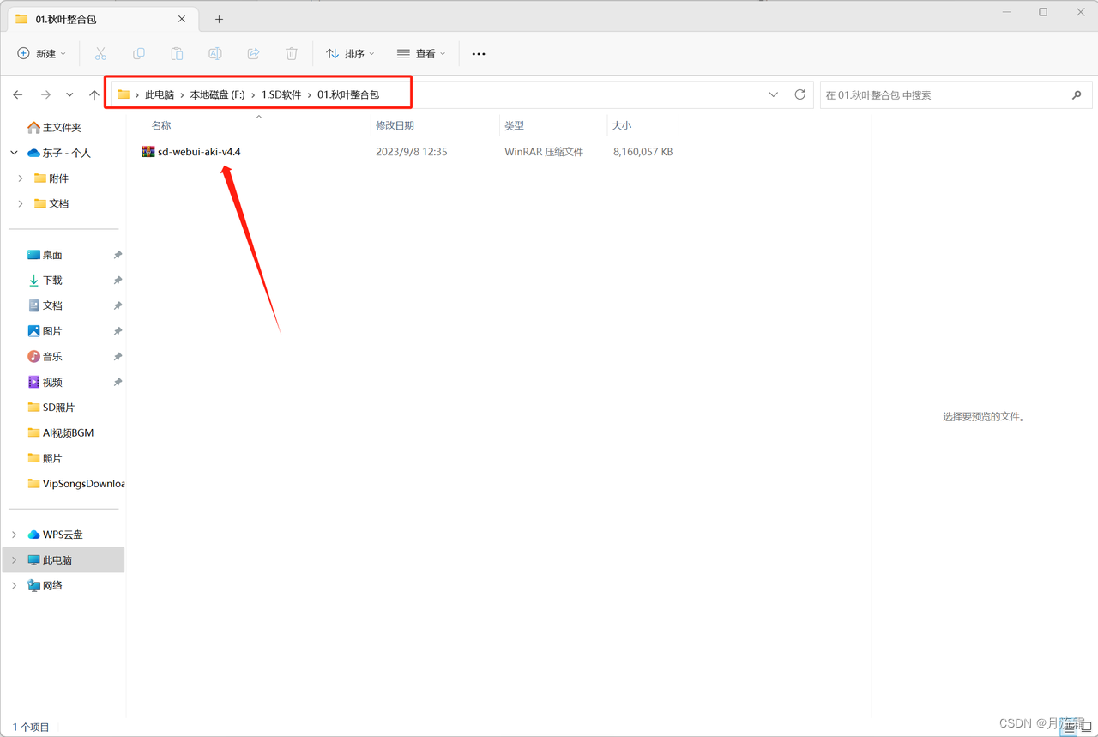The width and height of the screenshot is (1098, 737).
Task: Open recent locations dropdown arrow
Action: [69, 94]
